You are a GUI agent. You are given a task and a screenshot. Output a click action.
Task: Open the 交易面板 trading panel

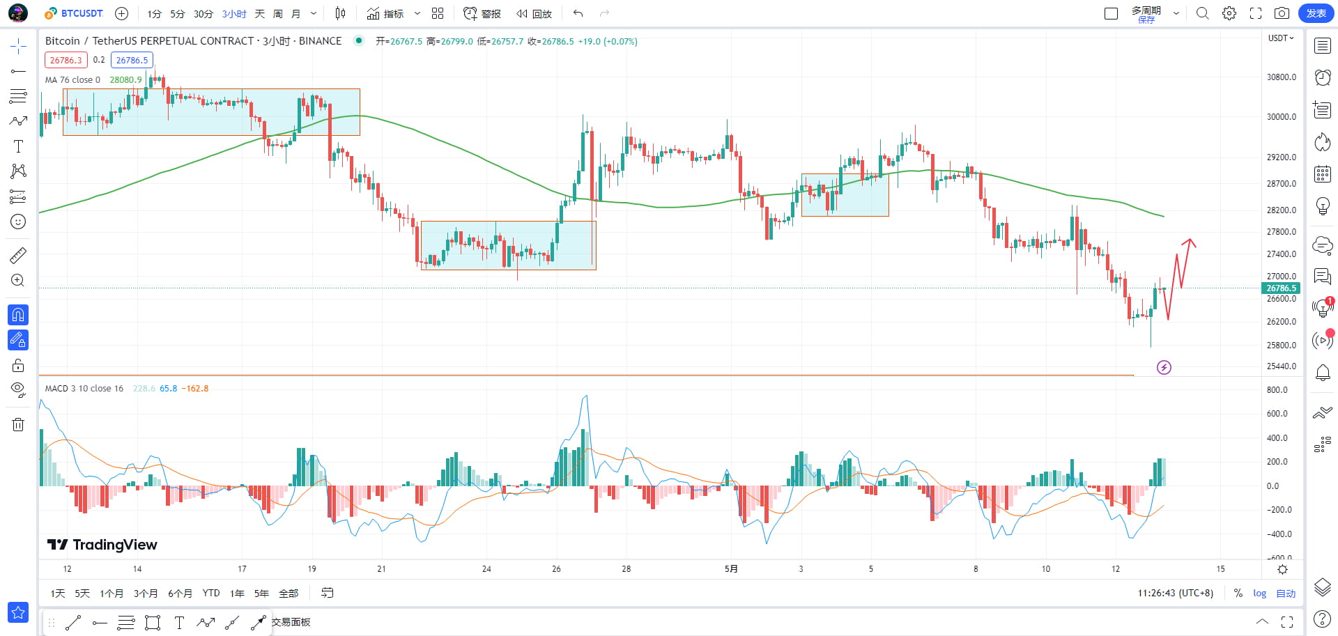(291, 622)
